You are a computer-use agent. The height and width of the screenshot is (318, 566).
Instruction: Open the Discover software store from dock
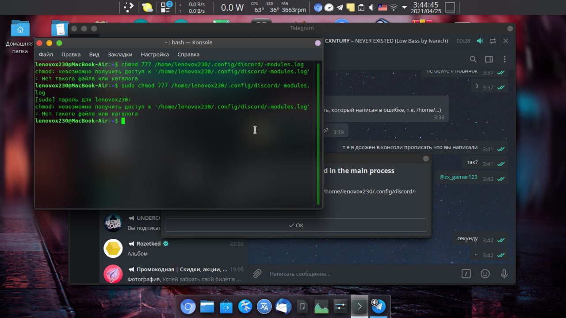tap(226, 307)
